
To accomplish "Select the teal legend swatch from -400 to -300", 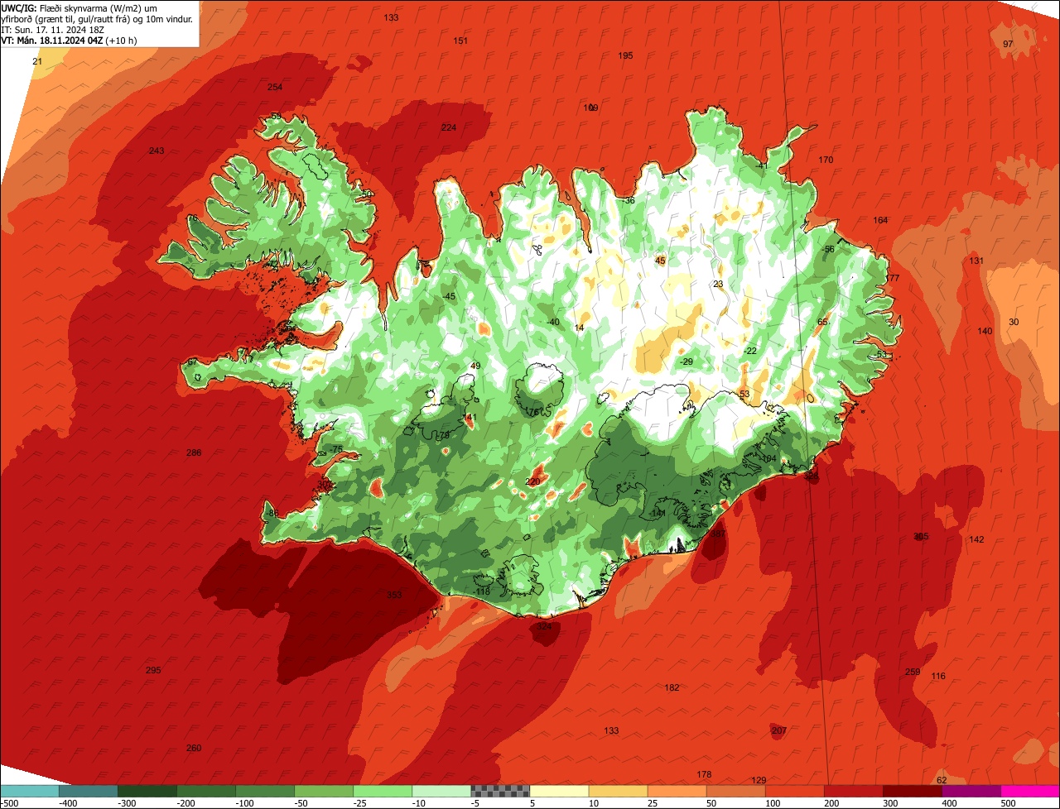I will [88, 791].
